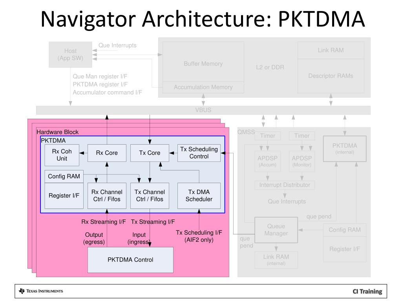
Task: Click the PKTDMA (internal) box
Action: coord(345,149)
